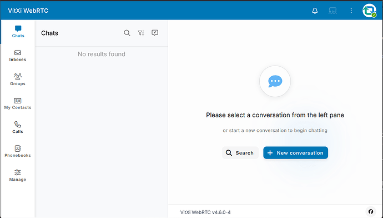Click the Facebook icon in footer

pos(371,212)
